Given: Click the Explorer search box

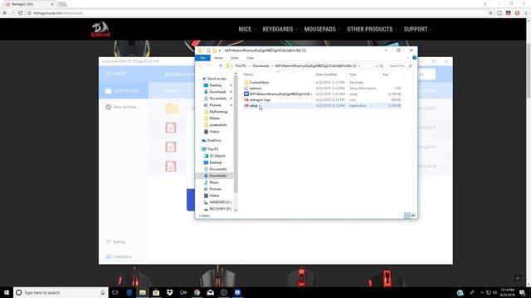Looking at the screenshot, I should click(x=400, y=66).
